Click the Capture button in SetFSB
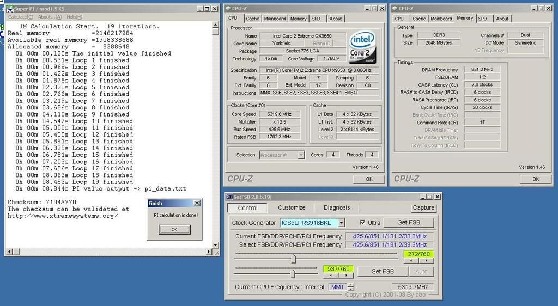The width and height of the screenshot is (558, 306). [423, 207]
